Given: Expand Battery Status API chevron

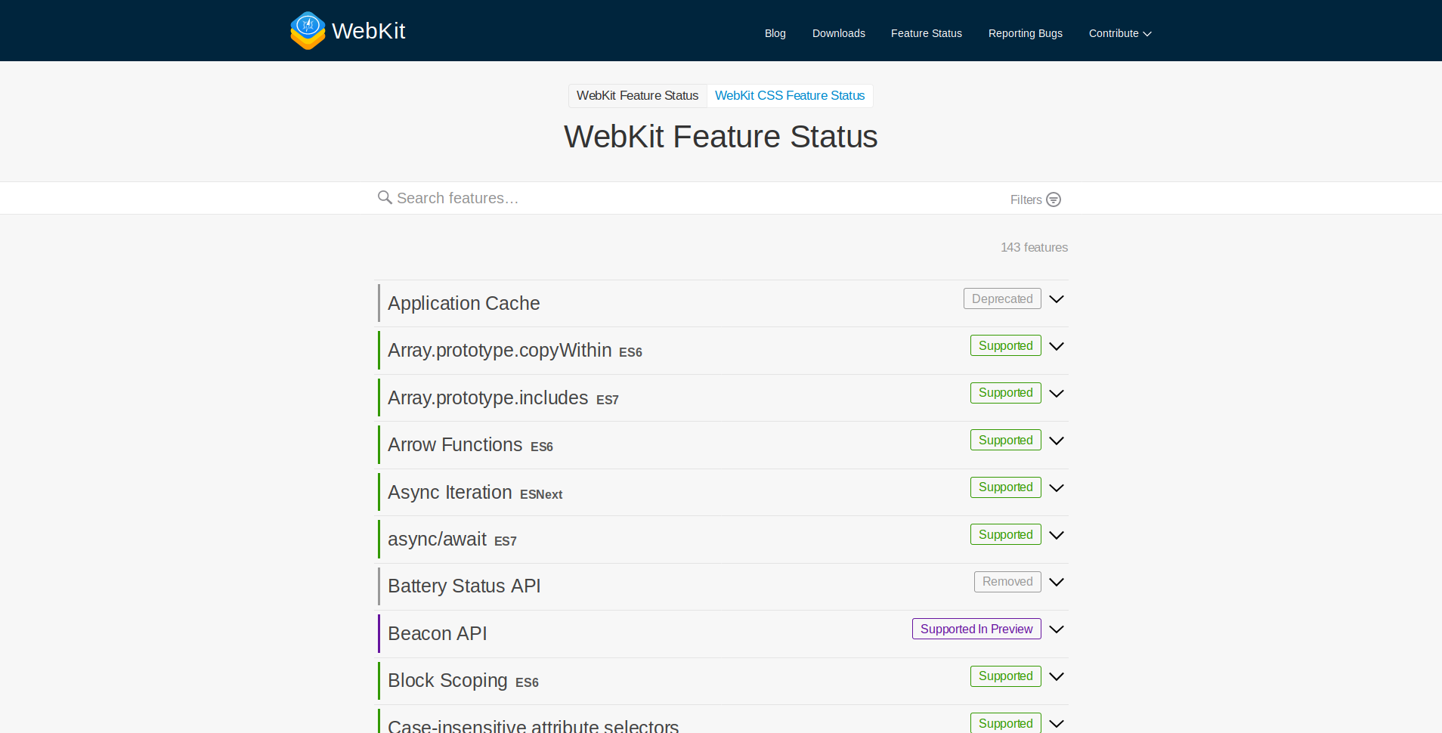Looking at the screenshot, I should tap(1057, 582).
